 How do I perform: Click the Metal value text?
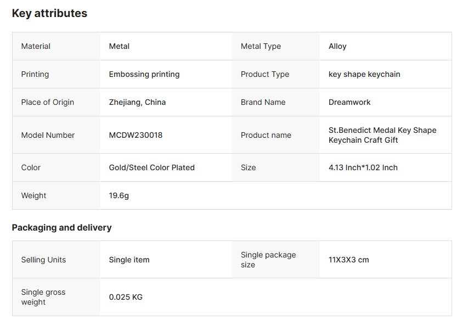[119, 46]
